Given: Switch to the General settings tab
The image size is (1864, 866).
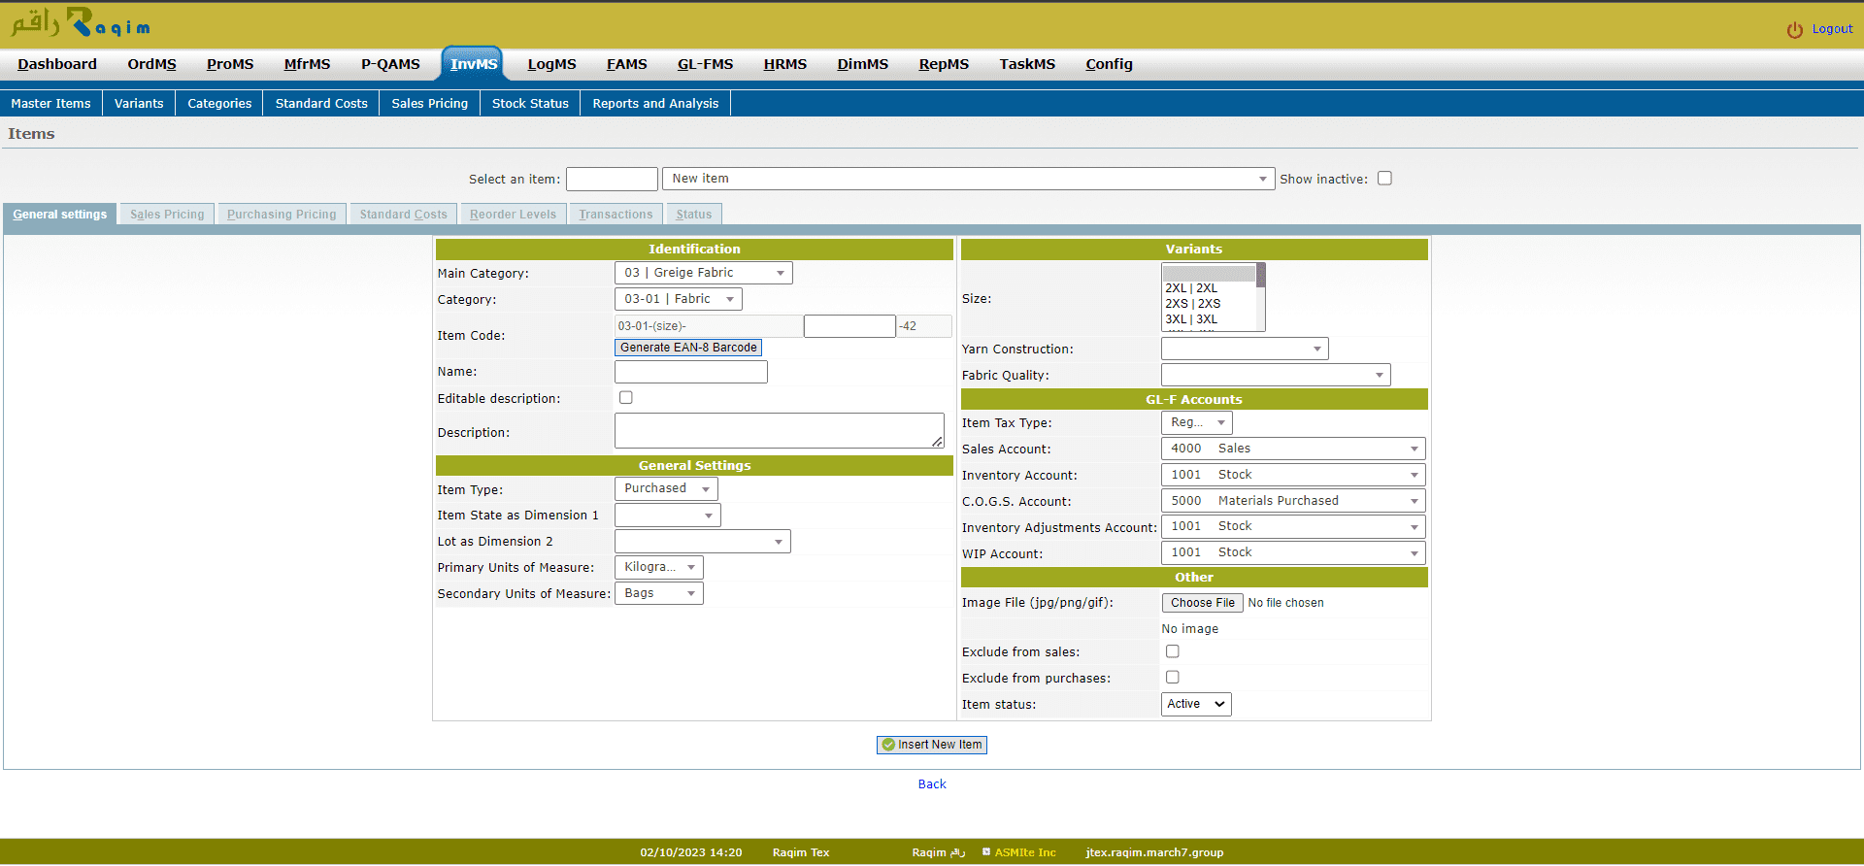Looking at the screenshot, I should [60, 215].
